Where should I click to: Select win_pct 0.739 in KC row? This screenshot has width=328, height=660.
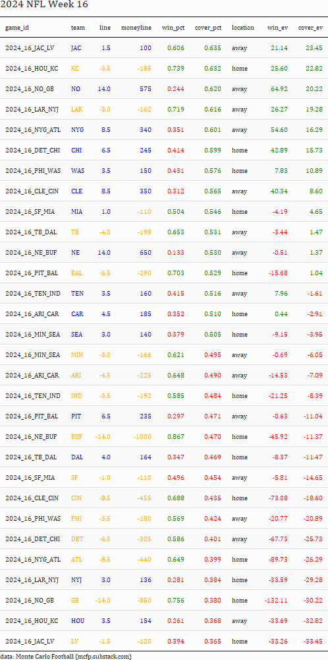(176, 69)
